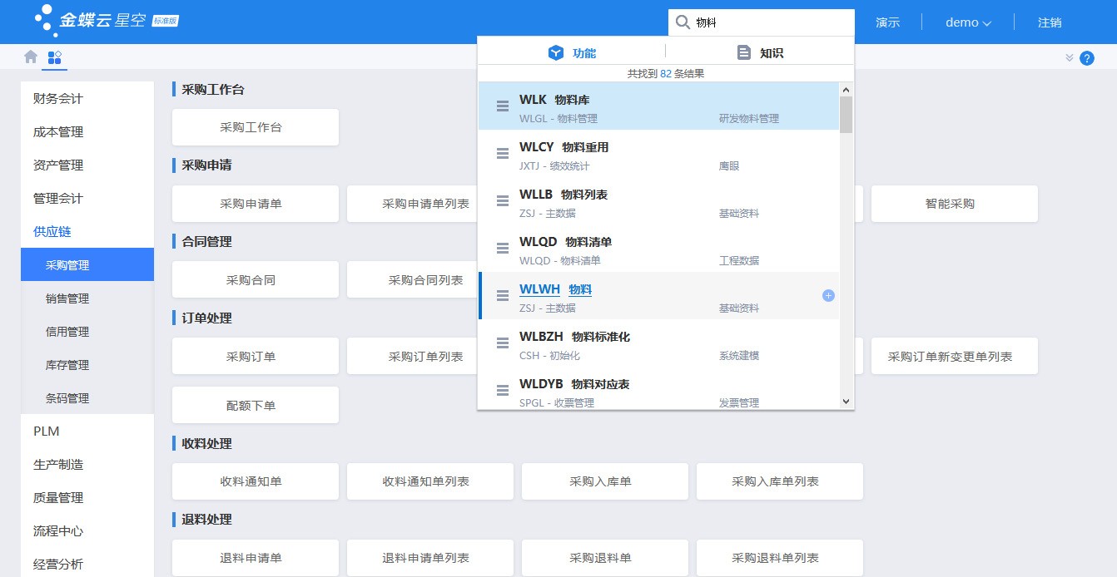Switch to the 知识 tab in search results

pos(761,53)
